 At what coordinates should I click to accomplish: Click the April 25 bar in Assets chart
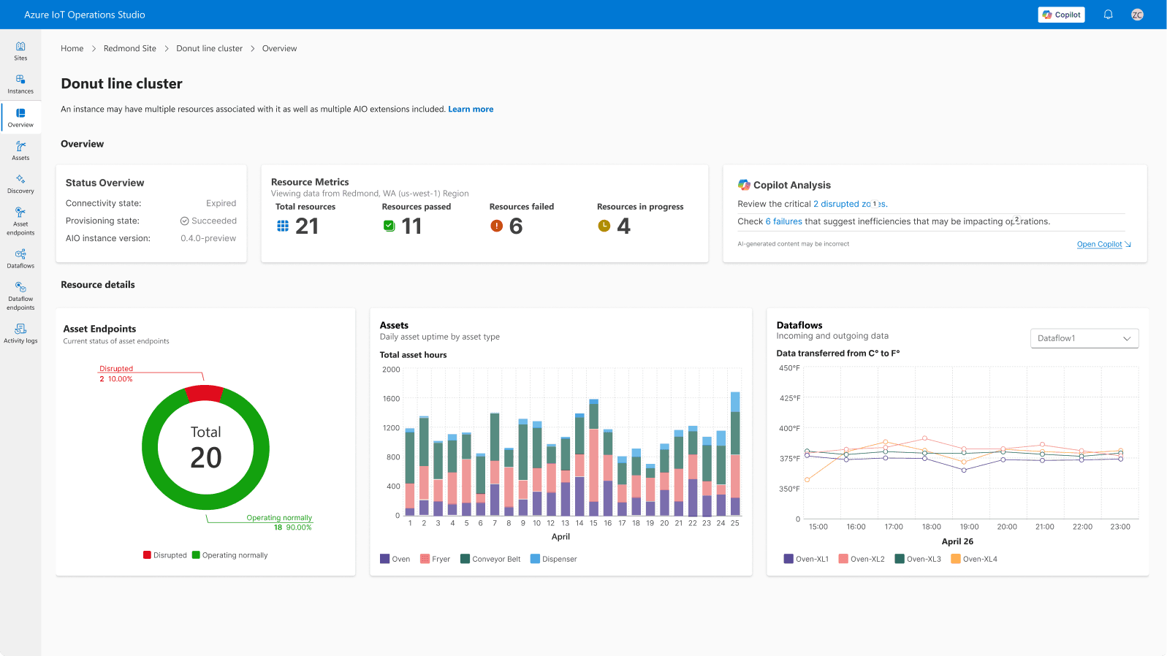pos(735,454)
